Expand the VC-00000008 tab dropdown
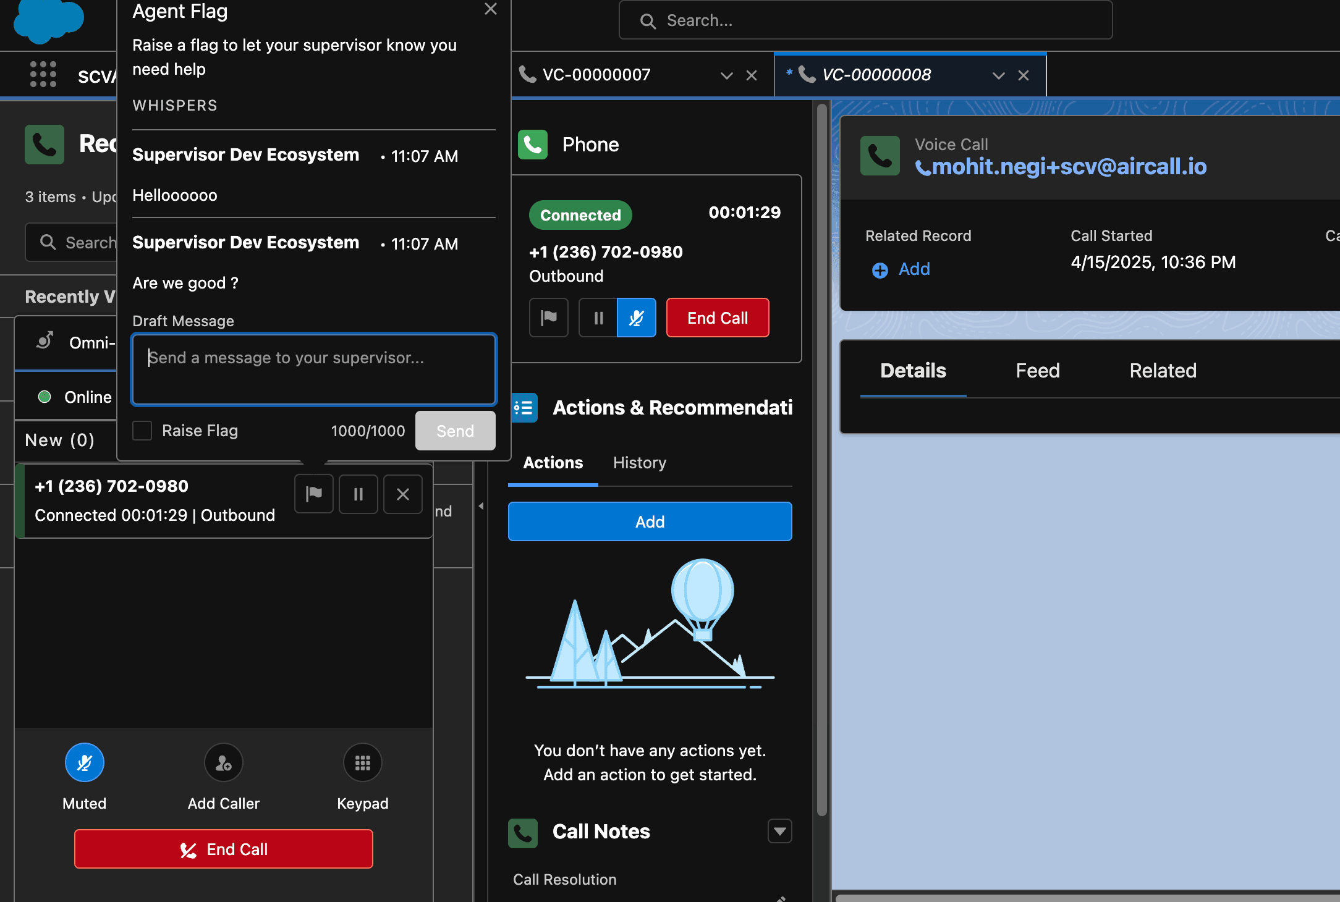Image resolution: width=1340 pixels, height=902 pixels. (x=998, y=75)
